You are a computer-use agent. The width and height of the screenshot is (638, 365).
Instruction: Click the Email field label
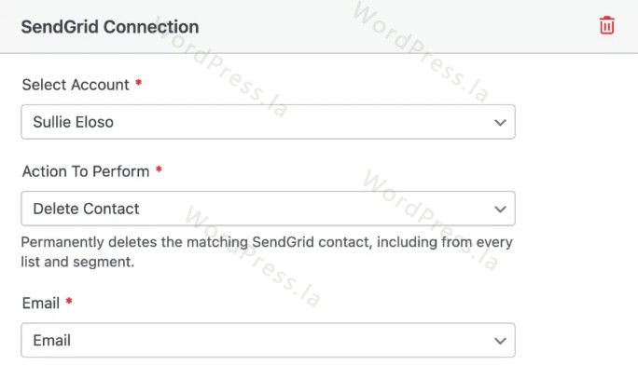(41, 304)
